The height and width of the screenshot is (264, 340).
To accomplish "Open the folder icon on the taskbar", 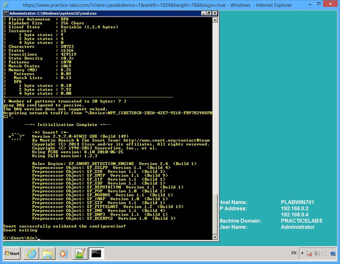I will (x=48, y=254).
